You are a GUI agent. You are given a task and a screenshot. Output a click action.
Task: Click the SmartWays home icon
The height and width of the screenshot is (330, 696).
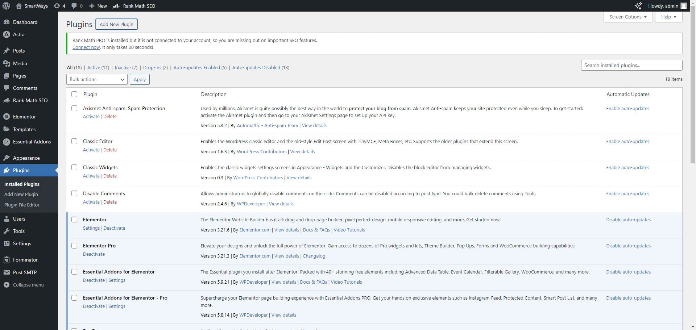click(18, 6)
